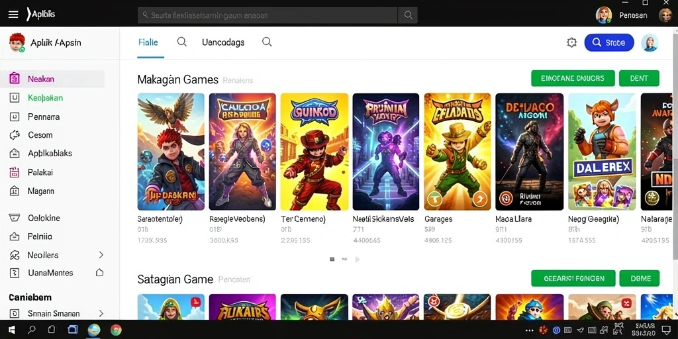Click the Garages game title
Viewport: 678px width, 339px height.
[438, 219]
